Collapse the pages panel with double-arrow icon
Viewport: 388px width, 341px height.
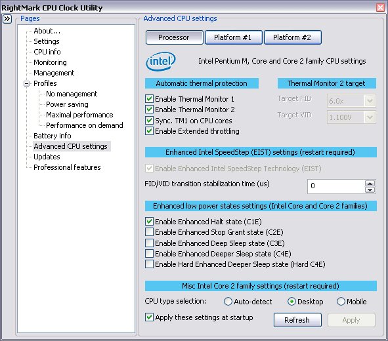(7, 19)
